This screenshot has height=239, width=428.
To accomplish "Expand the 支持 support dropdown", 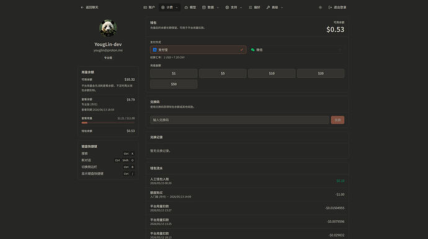I will tap(234, 7).
